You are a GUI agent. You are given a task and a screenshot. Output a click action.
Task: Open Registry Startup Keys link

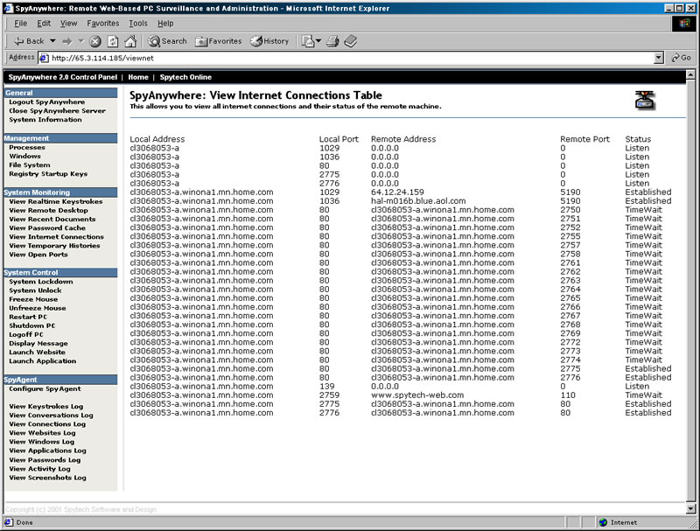[x=48, y=173]
